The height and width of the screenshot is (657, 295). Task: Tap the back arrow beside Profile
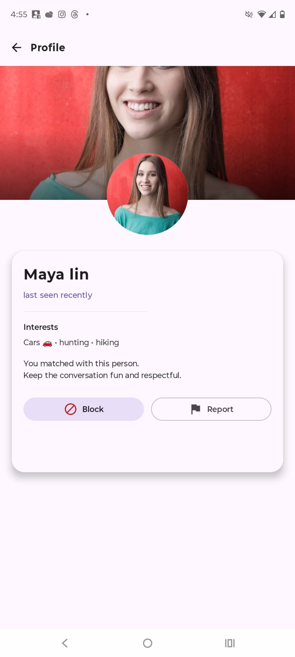pyautogui.click(x=17, y=47)
